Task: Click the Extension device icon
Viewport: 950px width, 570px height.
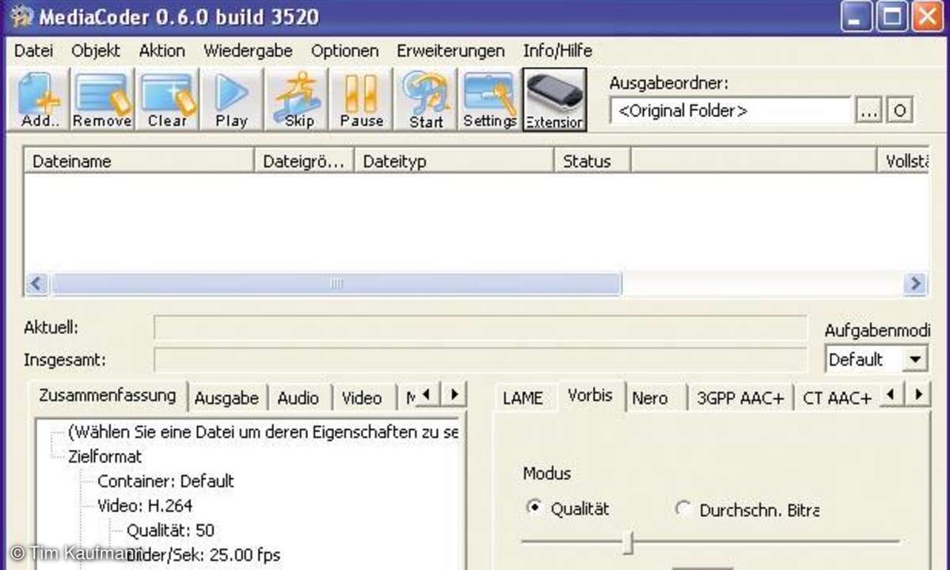Action: [x=554, y=100]
